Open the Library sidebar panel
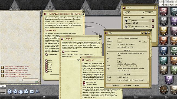The image size is (177, 99). point(174,90)
